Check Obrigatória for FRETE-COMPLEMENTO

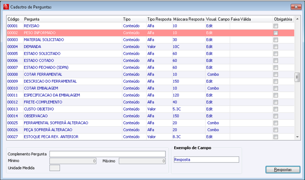point(275,102)
